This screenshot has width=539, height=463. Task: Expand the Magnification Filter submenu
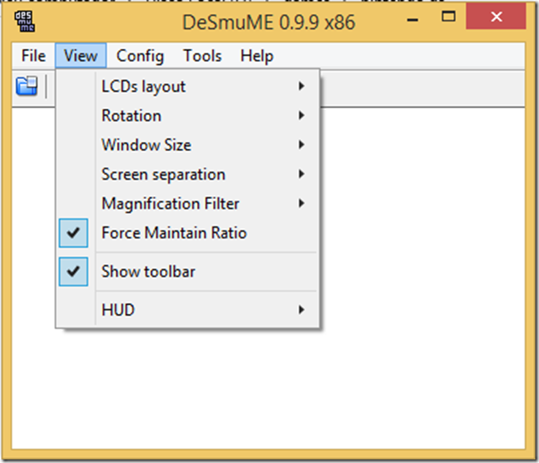click(187, 203)
